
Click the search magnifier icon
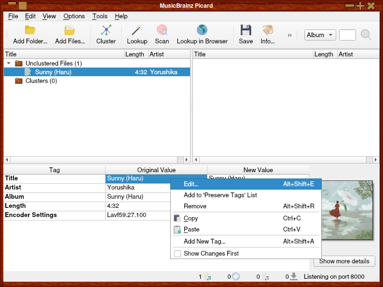pos(366,35)
